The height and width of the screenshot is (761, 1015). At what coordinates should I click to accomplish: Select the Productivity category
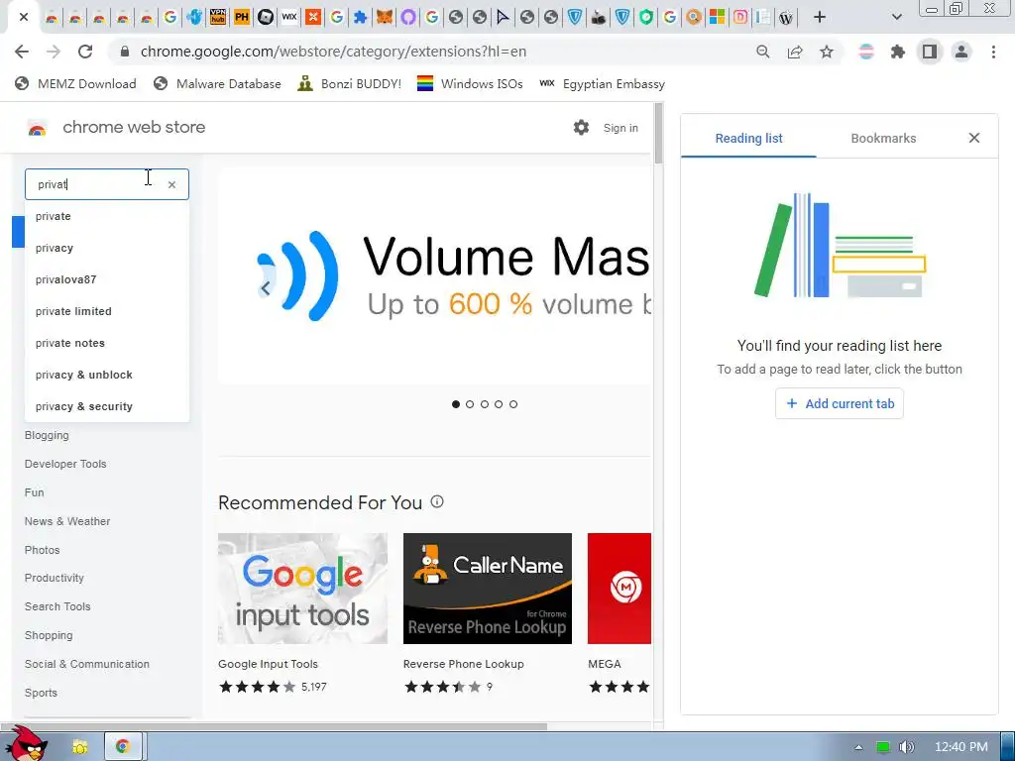(x=55, y=578)
